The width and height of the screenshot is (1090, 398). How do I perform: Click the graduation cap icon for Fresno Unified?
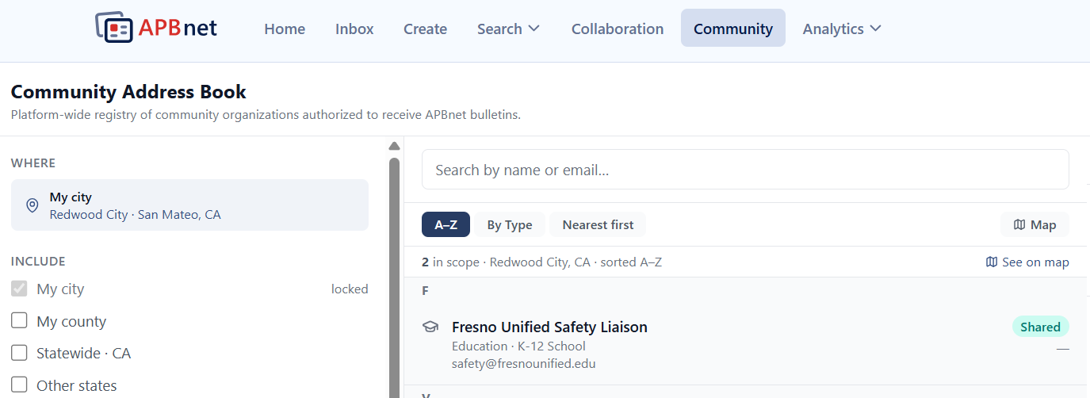pos(430,327)
